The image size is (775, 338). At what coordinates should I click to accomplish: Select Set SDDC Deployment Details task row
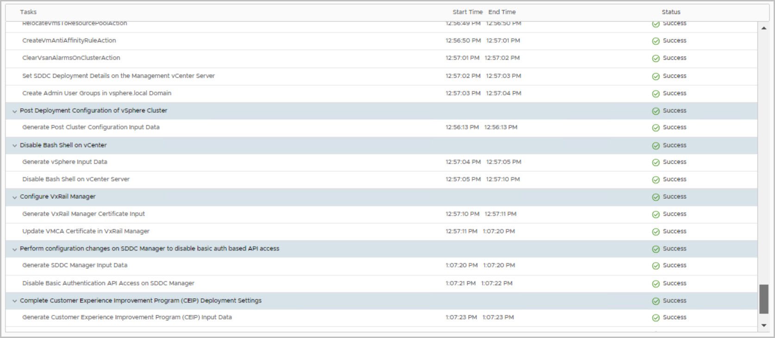[119, 76]
